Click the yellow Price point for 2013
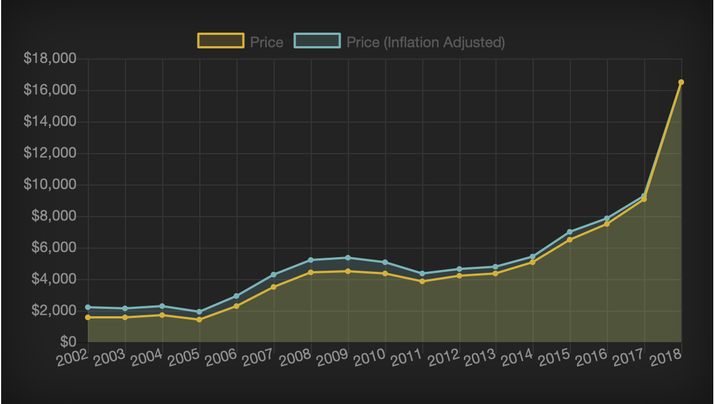The width and height of the screenshot is (715, 404). (x=495, y=273)
